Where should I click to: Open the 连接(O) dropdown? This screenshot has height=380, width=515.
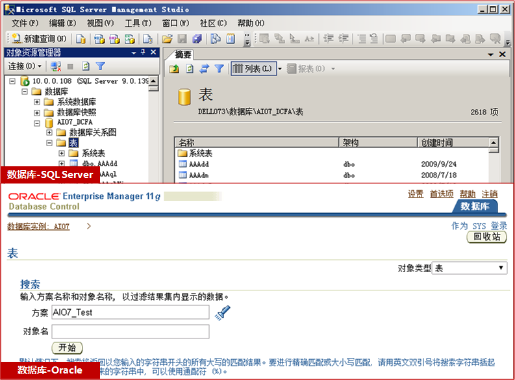pyautogui.click(x=25, y=66)
